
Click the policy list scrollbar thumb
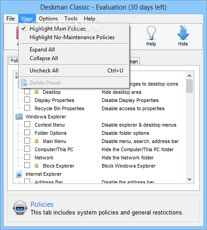pos(189,86)
